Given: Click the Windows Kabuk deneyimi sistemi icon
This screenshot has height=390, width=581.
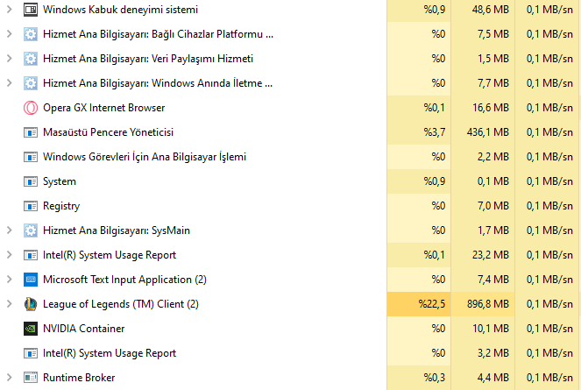Looking at the screenshot, I should [31, 10].
